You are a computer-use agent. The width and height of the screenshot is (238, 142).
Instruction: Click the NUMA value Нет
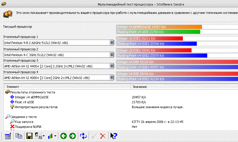[134, 127]
